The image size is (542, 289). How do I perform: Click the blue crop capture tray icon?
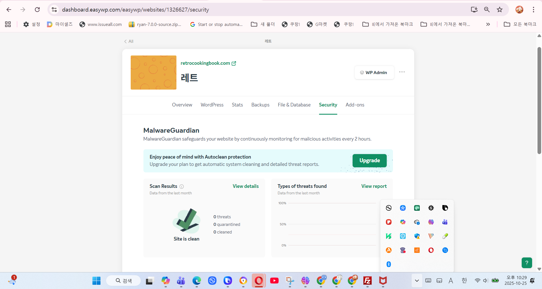[445, 250]
